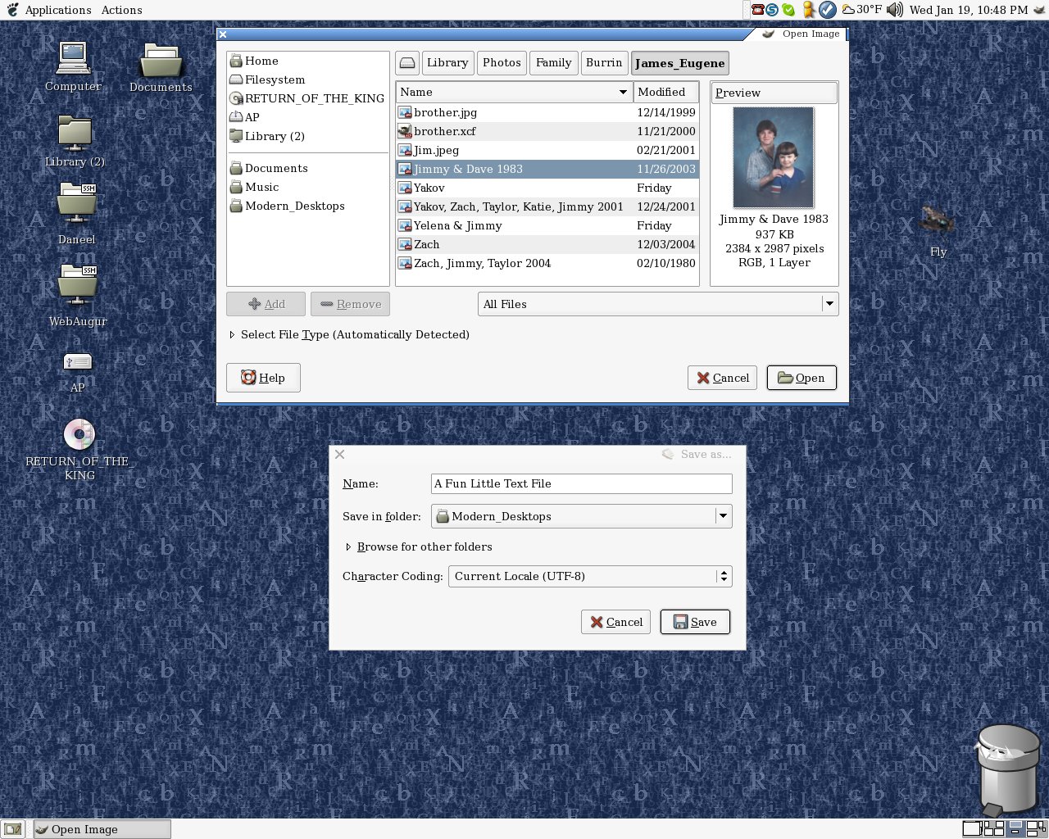
Task: Click the blue S tray icon
Action: click(x=772, y=10)
